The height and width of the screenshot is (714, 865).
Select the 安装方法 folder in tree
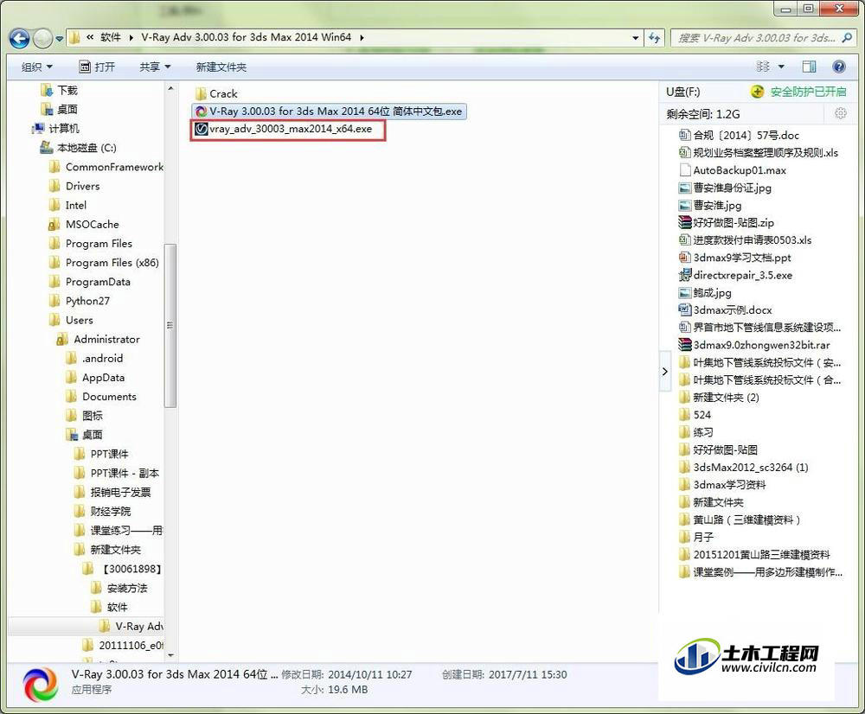pos(119,589)
